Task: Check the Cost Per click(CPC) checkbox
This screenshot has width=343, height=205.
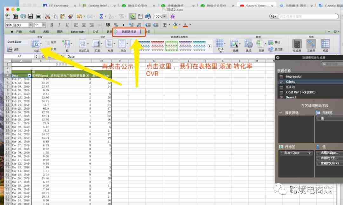Action: pos(281,92)
